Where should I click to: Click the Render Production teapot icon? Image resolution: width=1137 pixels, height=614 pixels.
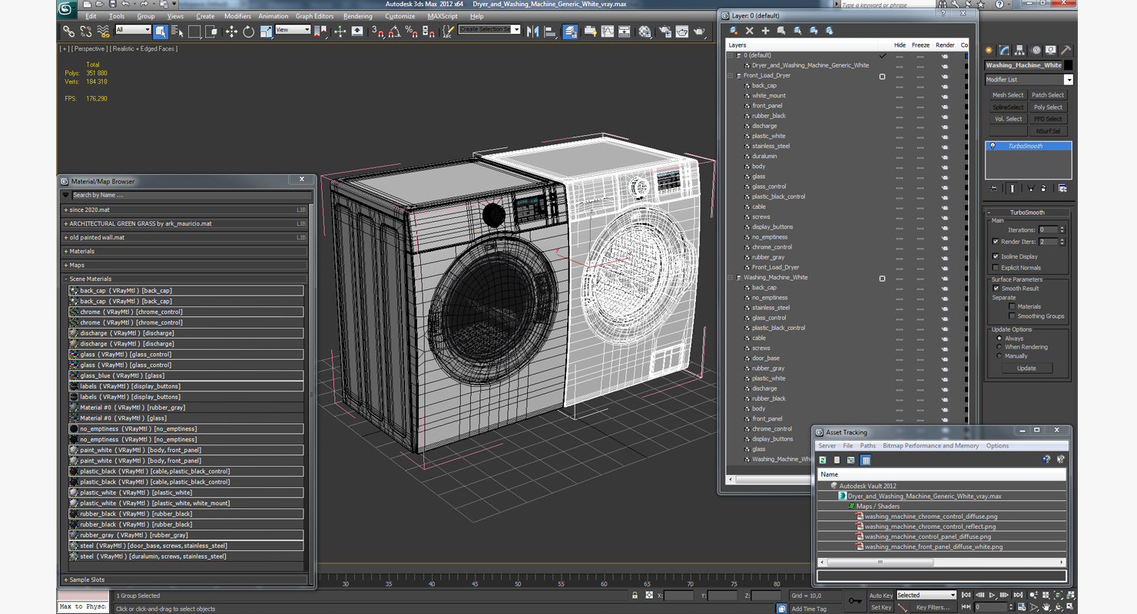click(699, 31)
